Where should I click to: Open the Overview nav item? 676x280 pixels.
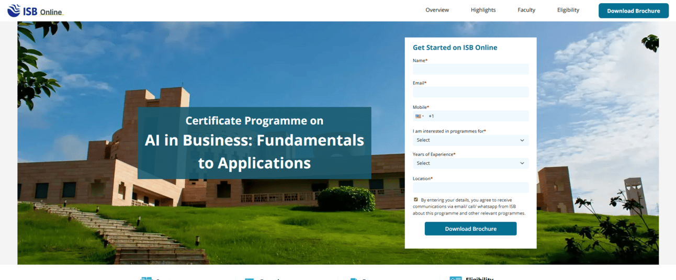tap(437, 10)
